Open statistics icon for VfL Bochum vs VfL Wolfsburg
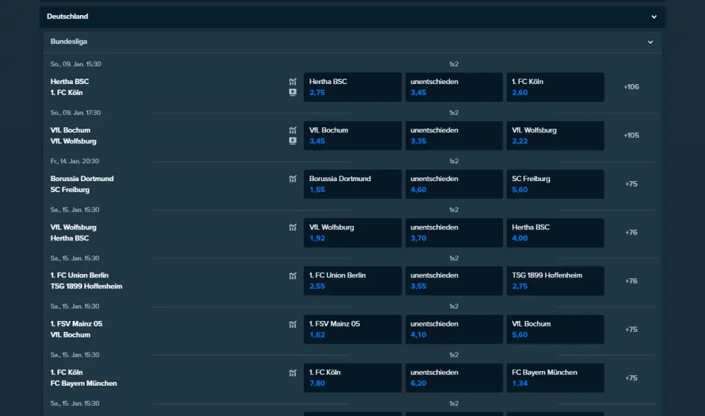Viewport: 705px width, 416px height. tap(293, 130)
